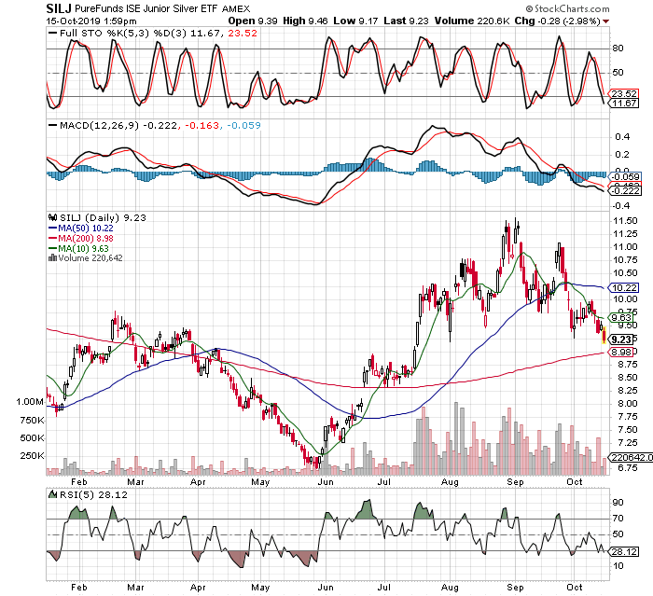Click the 11.67 flag on stochastic axis
The height and width of the screenshot is (596, 653).
(x=624, y=103)
